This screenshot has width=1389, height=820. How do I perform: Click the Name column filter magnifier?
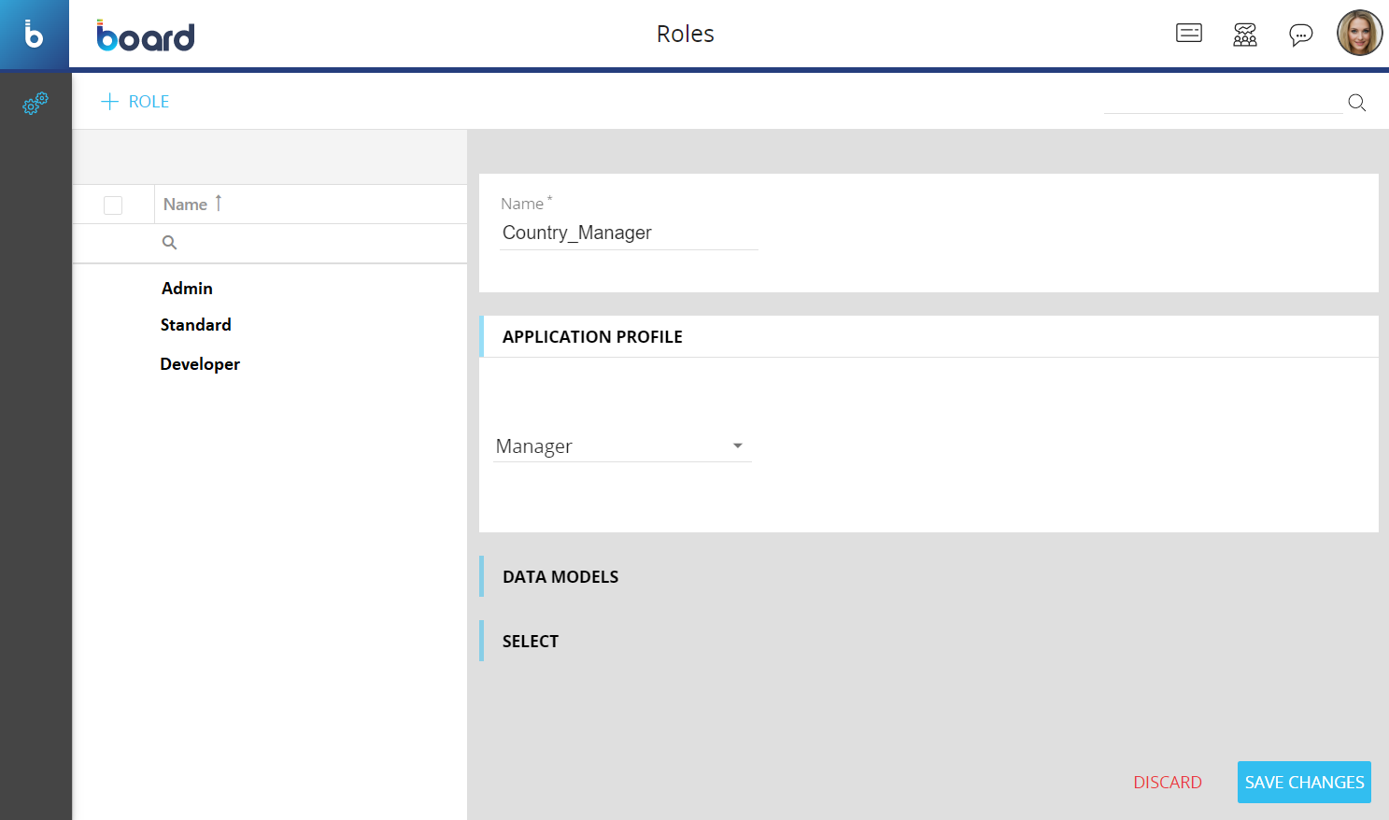[169, 243]
